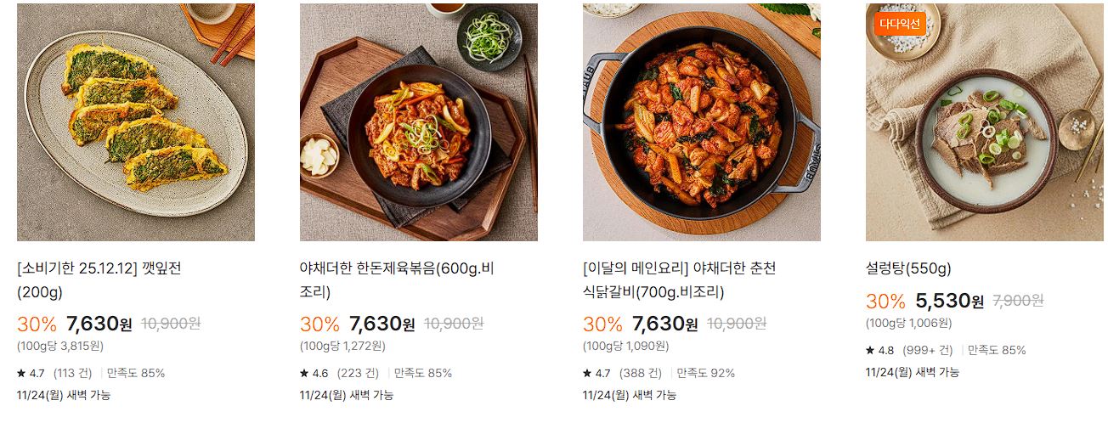Open the 춘천식닭갈비 product photo
Image resolution: width=1108 pixels, height=423 pixels.
click(x=702, y=122)
